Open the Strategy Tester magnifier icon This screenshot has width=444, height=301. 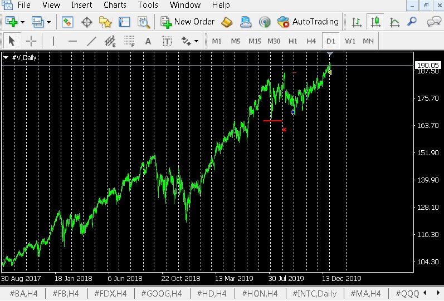[x=144, y=22]
